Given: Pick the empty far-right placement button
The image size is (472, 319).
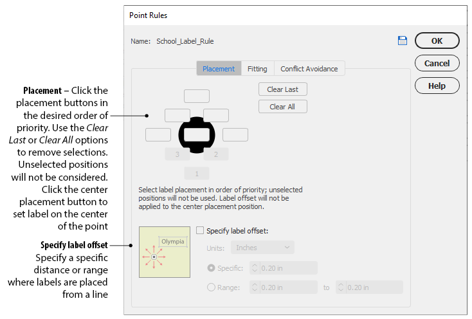Looking at the screenshot, I should 235,135.
